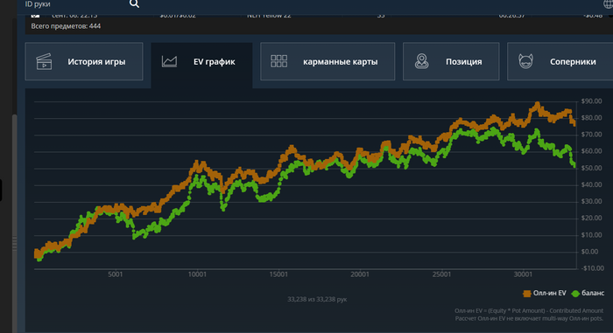Click the EV chart line icon
The image size is (613, 333).
tap(169, 62)
